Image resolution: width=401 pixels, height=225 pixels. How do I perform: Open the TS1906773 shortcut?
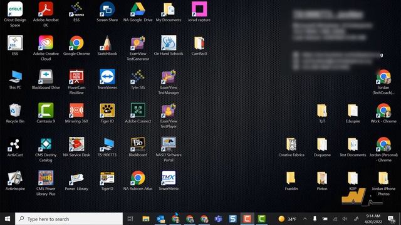(x=107, y=147)
